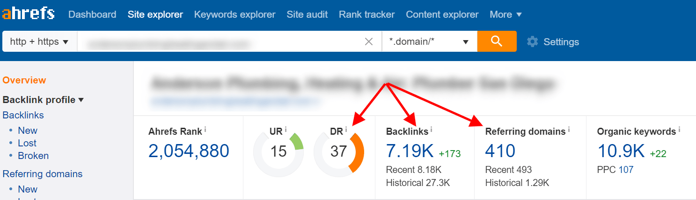696x200 pixels.
Task: Click the Referring domains count 410
Action: 500,151
